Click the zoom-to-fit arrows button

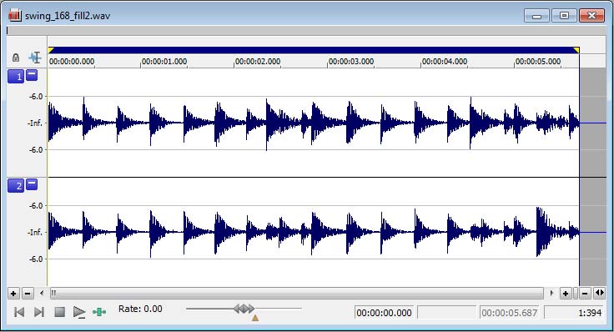599,293
